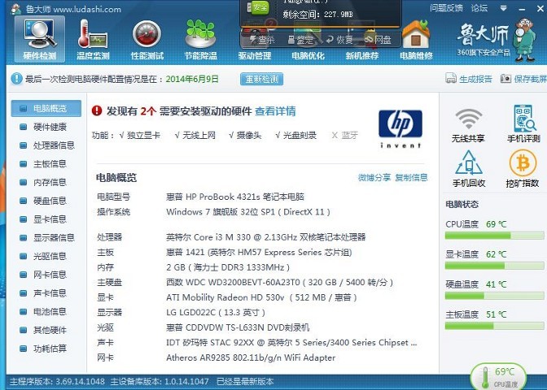Click 已经是最新版本 in status bar
547x390 pixels.
point(245,382)
